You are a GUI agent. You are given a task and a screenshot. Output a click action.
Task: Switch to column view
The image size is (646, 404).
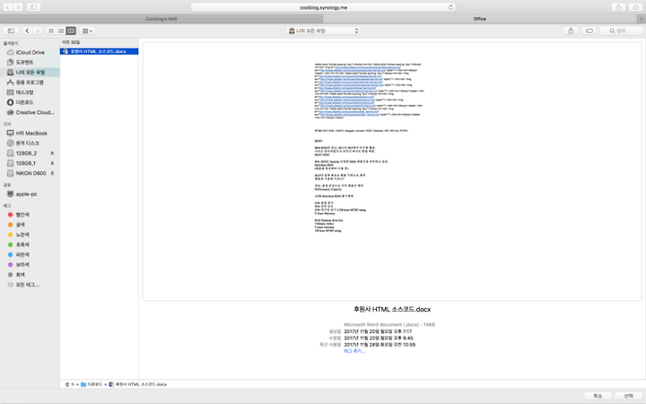71,31
